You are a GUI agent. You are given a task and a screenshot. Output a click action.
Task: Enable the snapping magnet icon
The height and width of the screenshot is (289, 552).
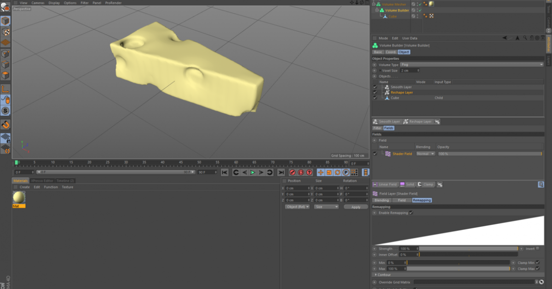(x=6, y=124)
